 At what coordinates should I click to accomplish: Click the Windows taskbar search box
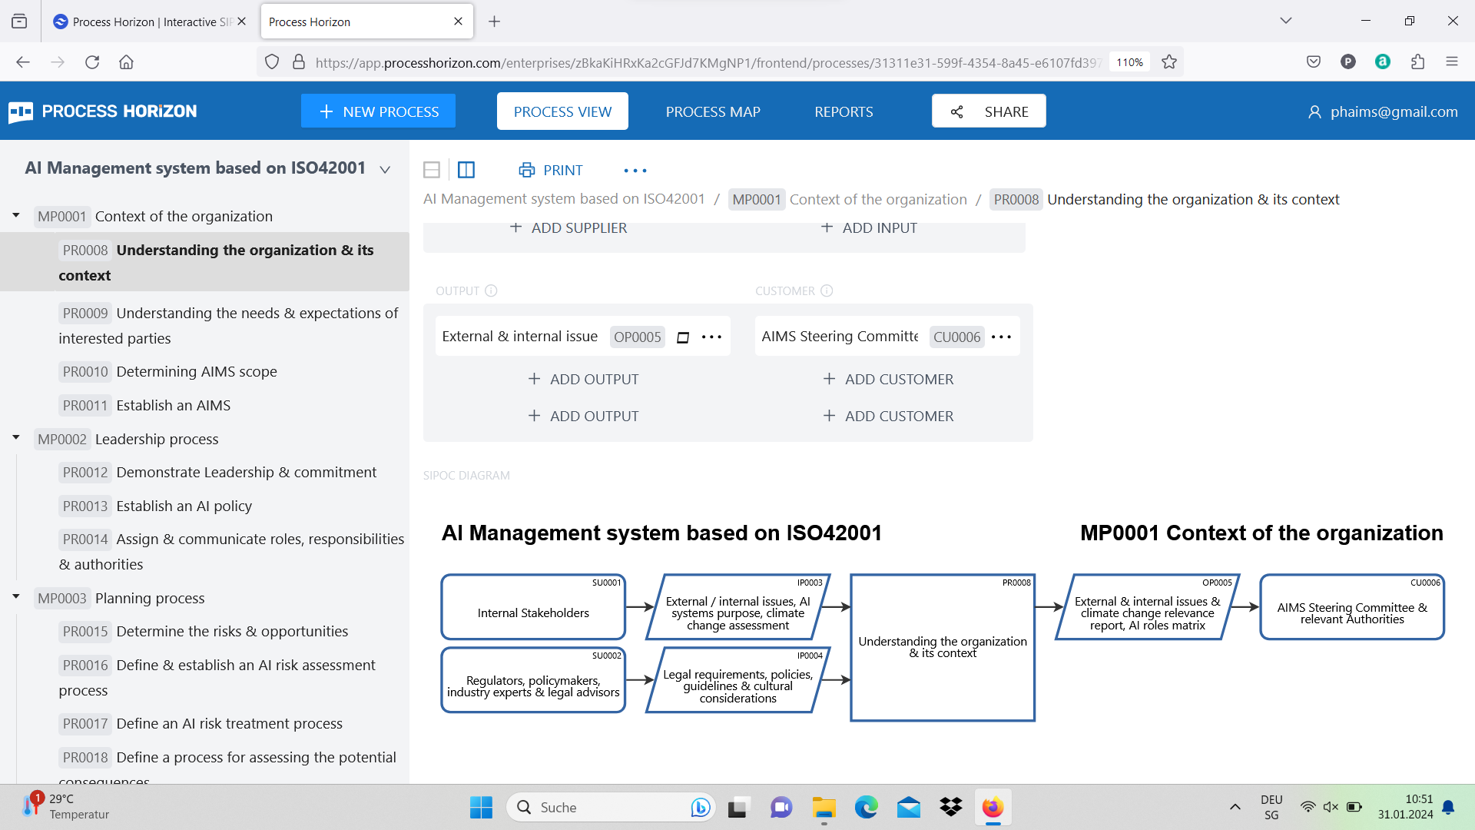tap(611, 808)
